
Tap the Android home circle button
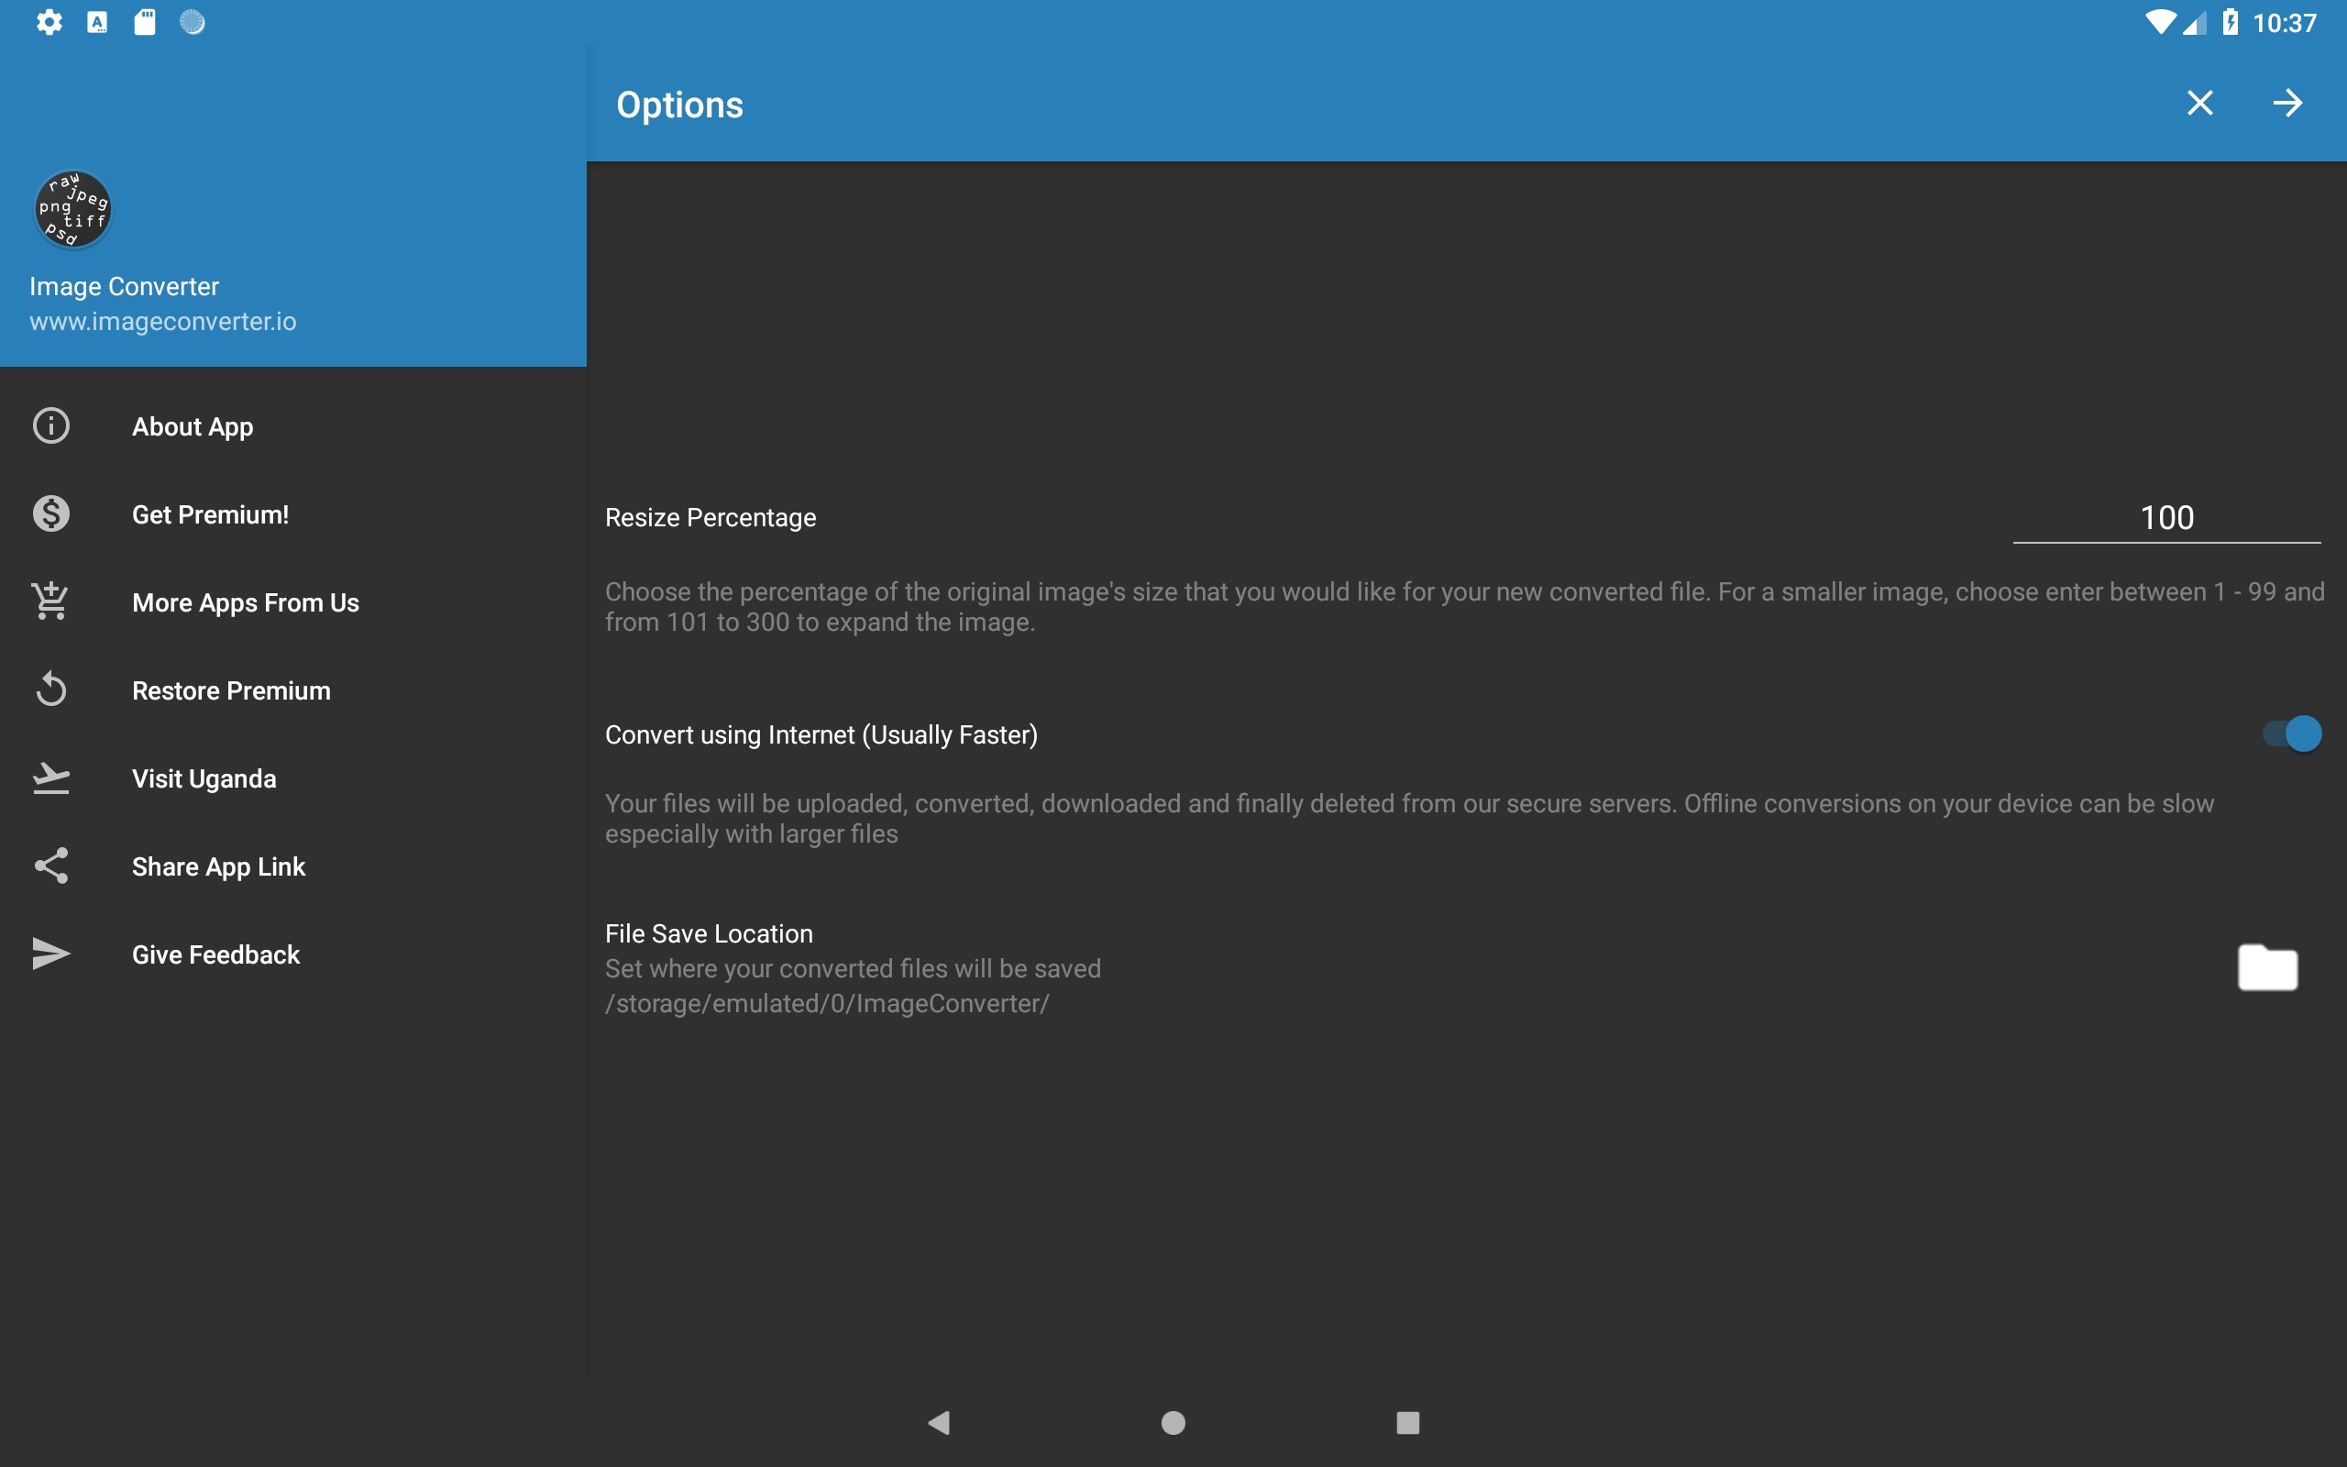coord(1173,1422)
